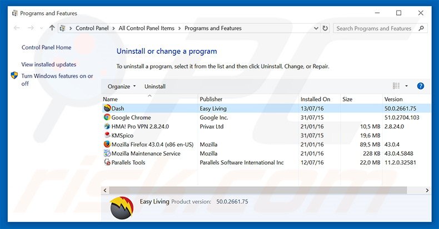The height and width of the screenshot is (229, 439).
Task: Click the KMSpico program icon
Action: click(107, 135)
